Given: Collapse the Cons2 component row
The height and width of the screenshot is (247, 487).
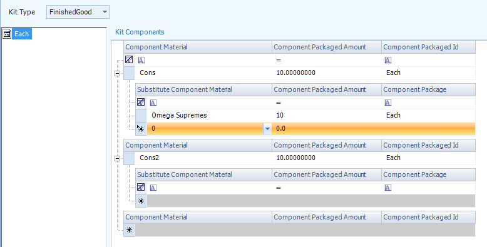Looking at the screenshot, I should coord(118,159).
